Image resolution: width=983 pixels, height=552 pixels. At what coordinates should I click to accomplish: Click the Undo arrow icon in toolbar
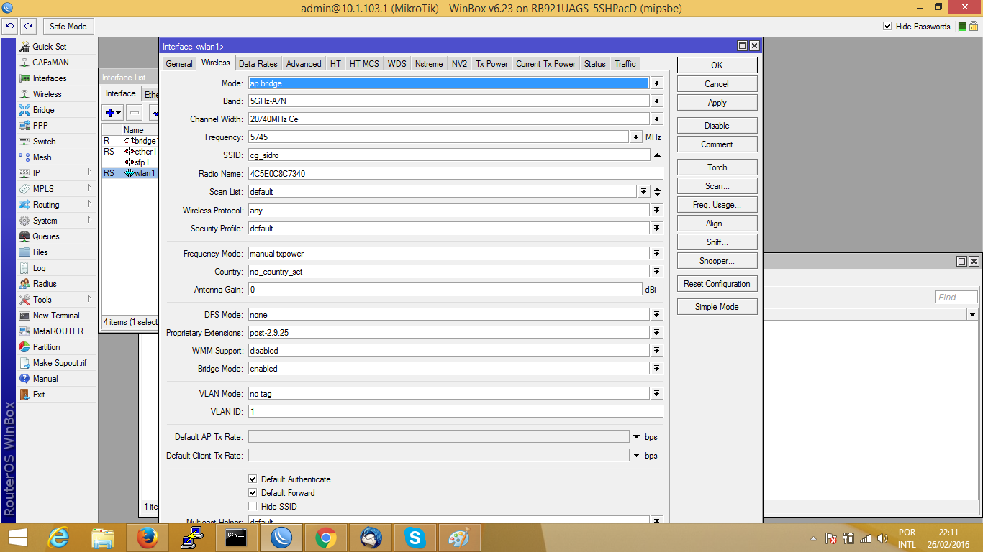[9, 27]
